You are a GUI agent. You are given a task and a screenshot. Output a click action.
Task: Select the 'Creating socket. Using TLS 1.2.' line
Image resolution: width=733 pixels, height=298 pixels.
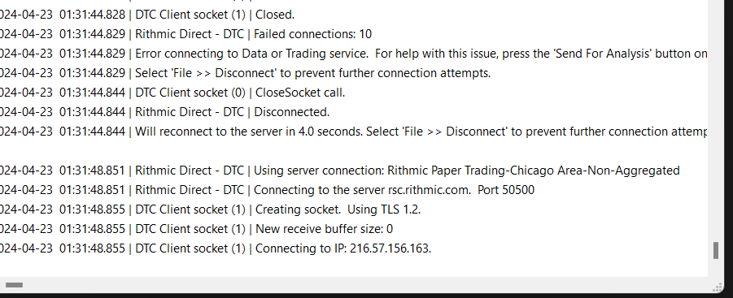click(211, 209)
